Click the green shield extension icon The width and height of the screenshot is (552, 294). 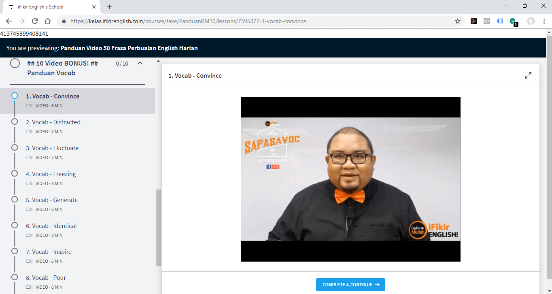click(513, 21)
